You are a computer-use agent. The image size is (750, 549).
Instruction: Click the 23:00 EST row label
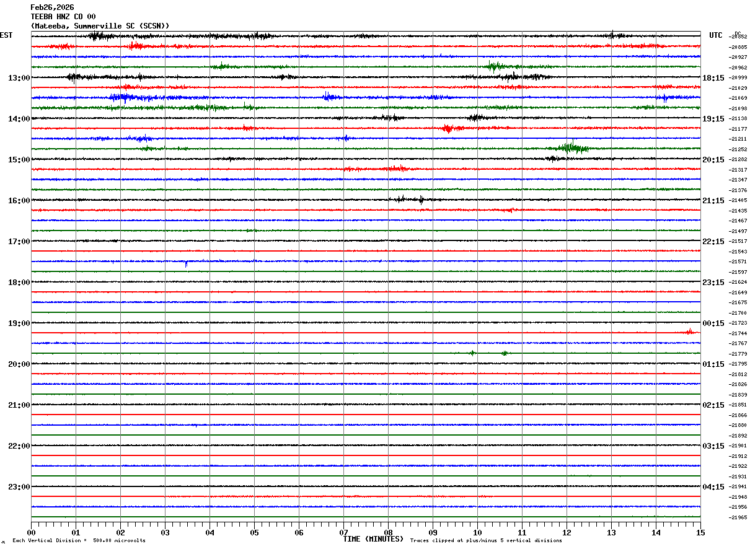pos(19,487)
